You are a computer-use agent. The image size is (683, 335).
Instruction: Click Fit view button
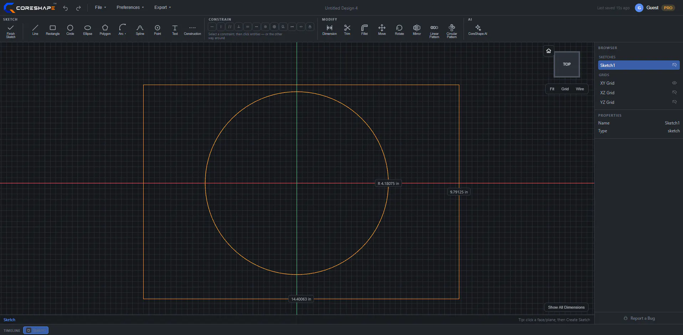click(552, 89)
